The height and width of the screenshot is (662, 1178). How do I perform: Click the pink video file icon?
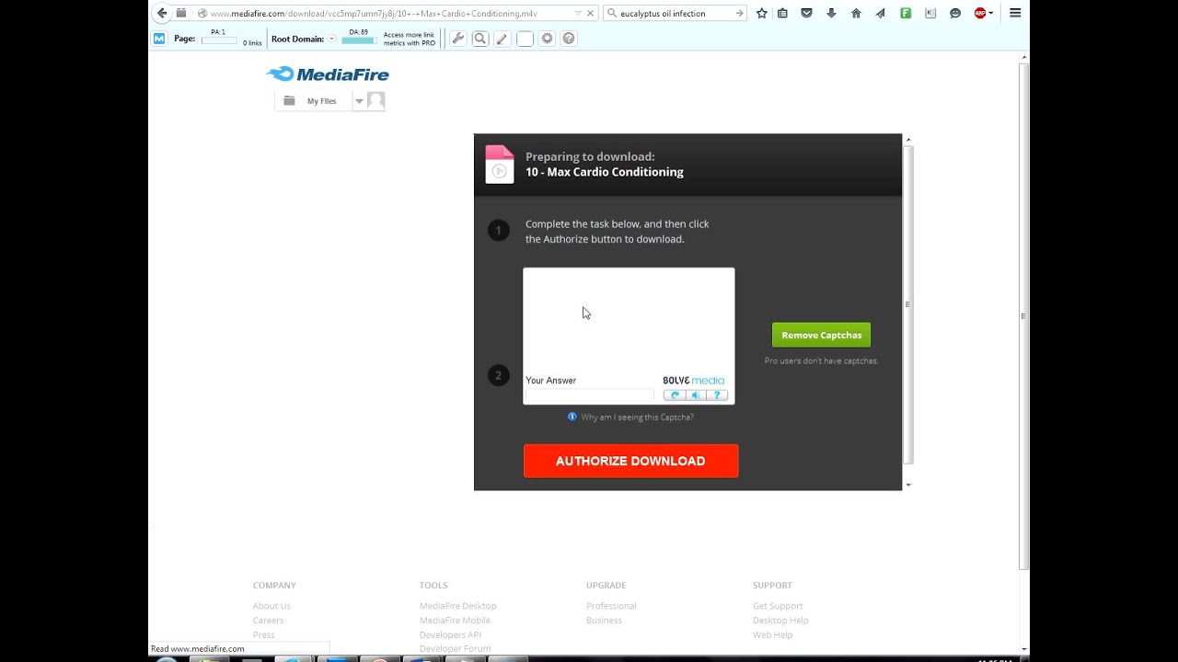[500, 165]
